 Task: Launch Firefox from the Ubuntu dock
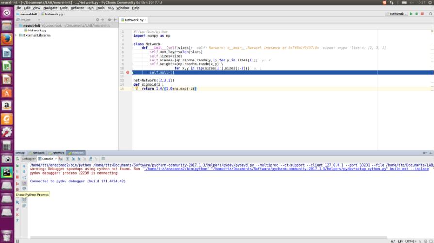(7, 39)
